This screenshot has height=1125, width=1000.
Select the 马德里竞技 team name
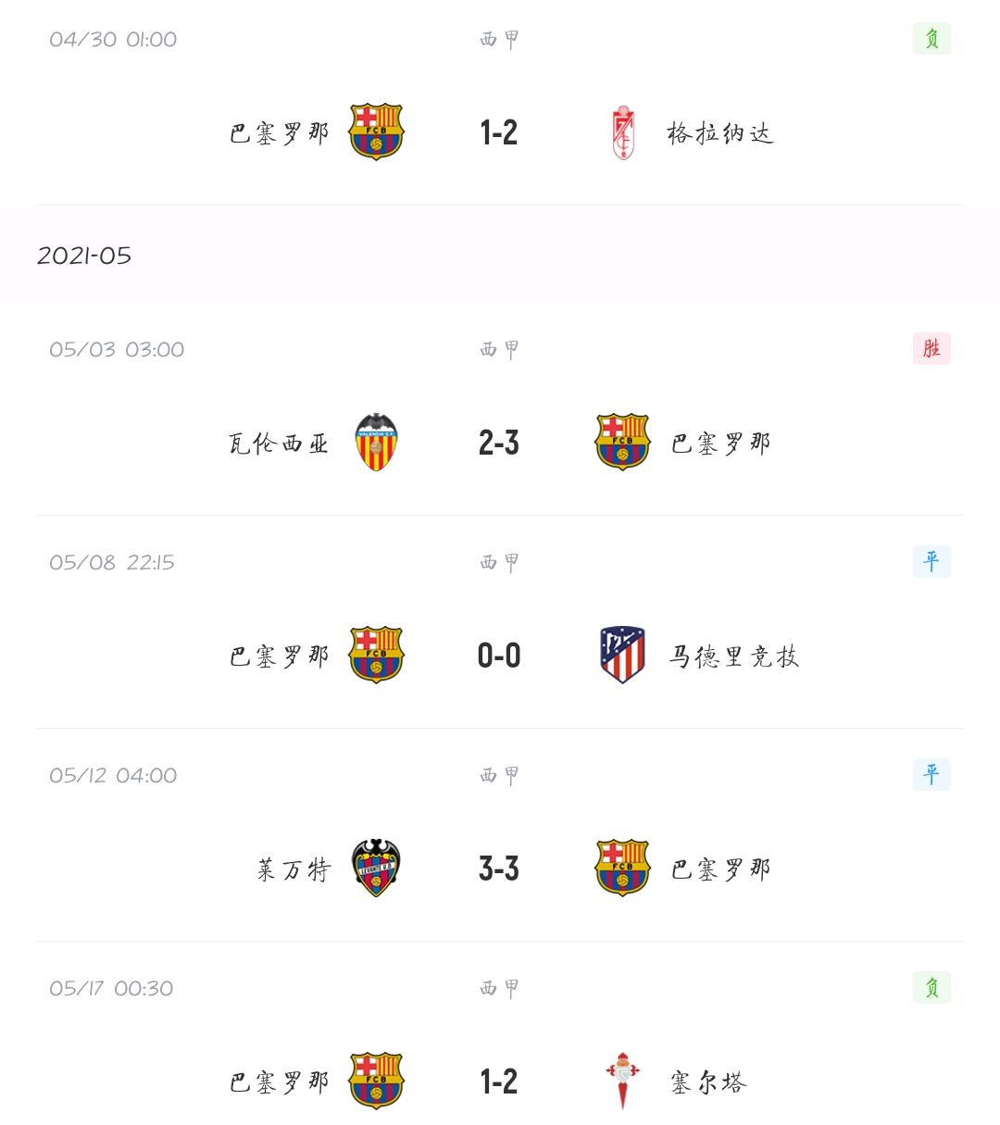(733, 656)
